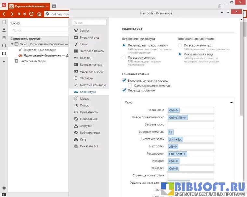247x197 pixels.
Task: Collapse the Окно shortcuts section
Action: (231, 102)
